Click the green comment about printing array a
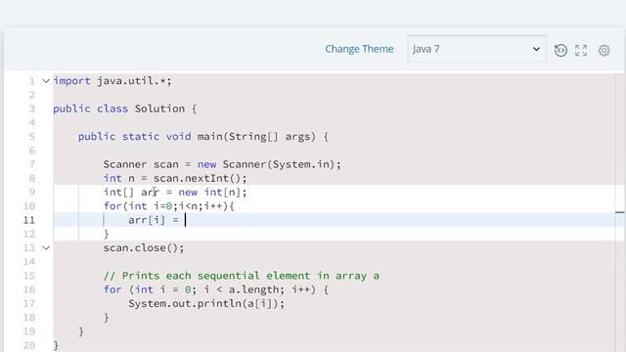 (x=242, y=276)
